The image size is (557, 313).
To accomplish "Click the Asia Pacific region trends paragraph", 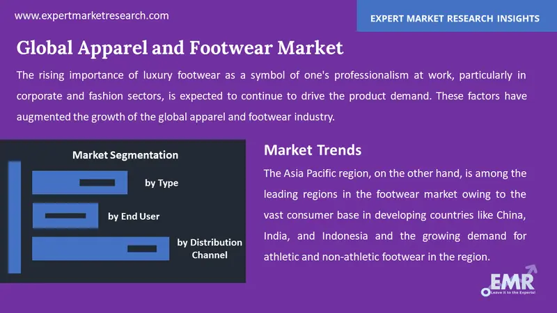I will (395, 215).
